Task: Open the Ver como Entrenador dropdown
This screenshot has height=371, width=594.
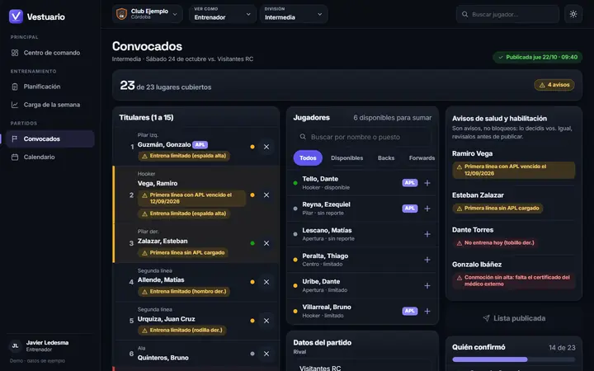Action: click(223, 14)
